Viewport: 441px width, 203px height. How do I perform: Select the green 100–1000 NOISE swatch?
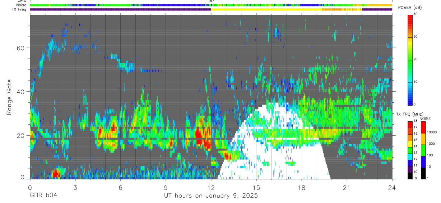pos(423,150)
